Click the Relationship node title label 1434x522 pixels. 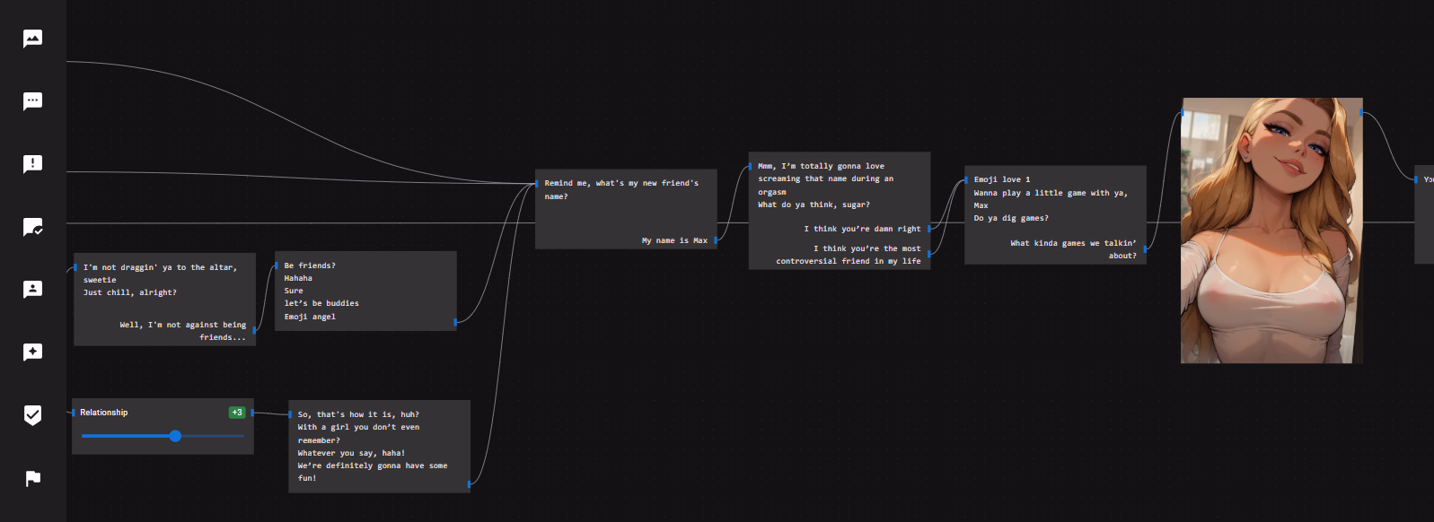pyautogui.click(x=104, y=413)
